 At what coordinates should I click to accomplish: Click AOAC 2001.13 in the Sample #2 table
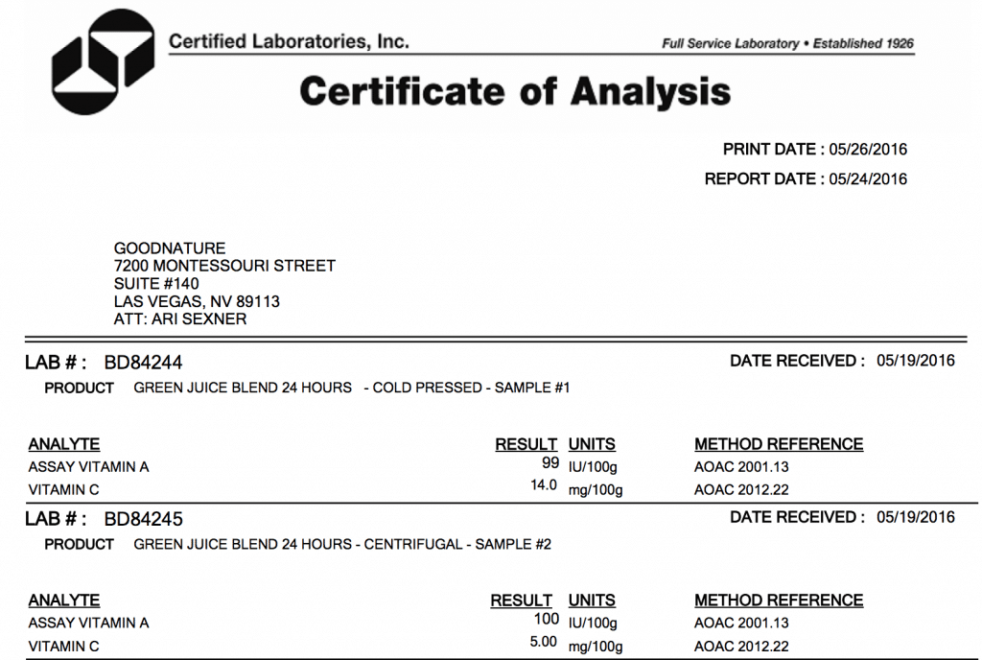741,623
